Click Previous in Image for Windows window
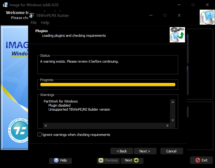This screenshot has height=168, width=215. click(108, 160)
